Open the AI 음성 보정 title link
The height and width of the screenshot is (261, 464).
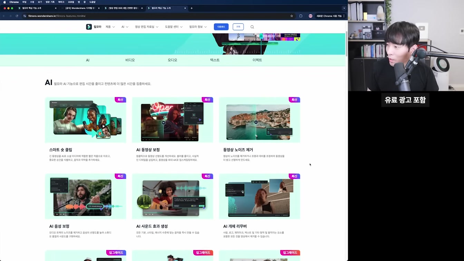59,226
